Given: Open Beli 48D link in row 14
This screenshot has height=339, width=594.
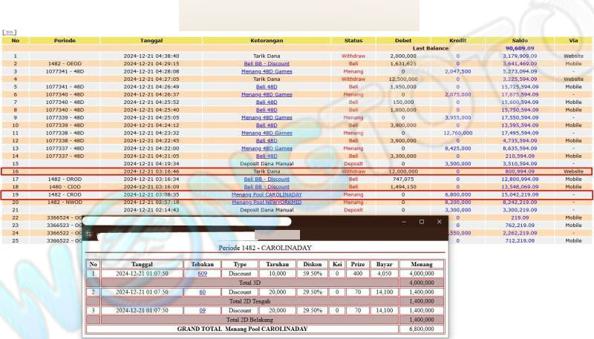Looking at the screenshot, I should tap(267, 157).
